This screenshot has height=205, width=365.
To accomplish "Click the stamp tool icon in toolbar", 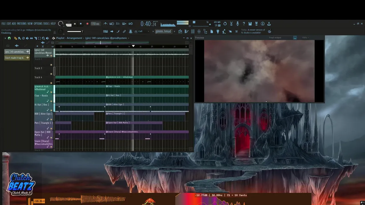I will (131, 31).
